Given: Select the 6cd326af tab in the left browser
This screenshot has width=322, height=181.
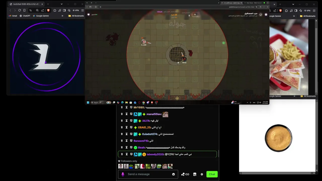Looking at the screenshot, I should [26, 4].
